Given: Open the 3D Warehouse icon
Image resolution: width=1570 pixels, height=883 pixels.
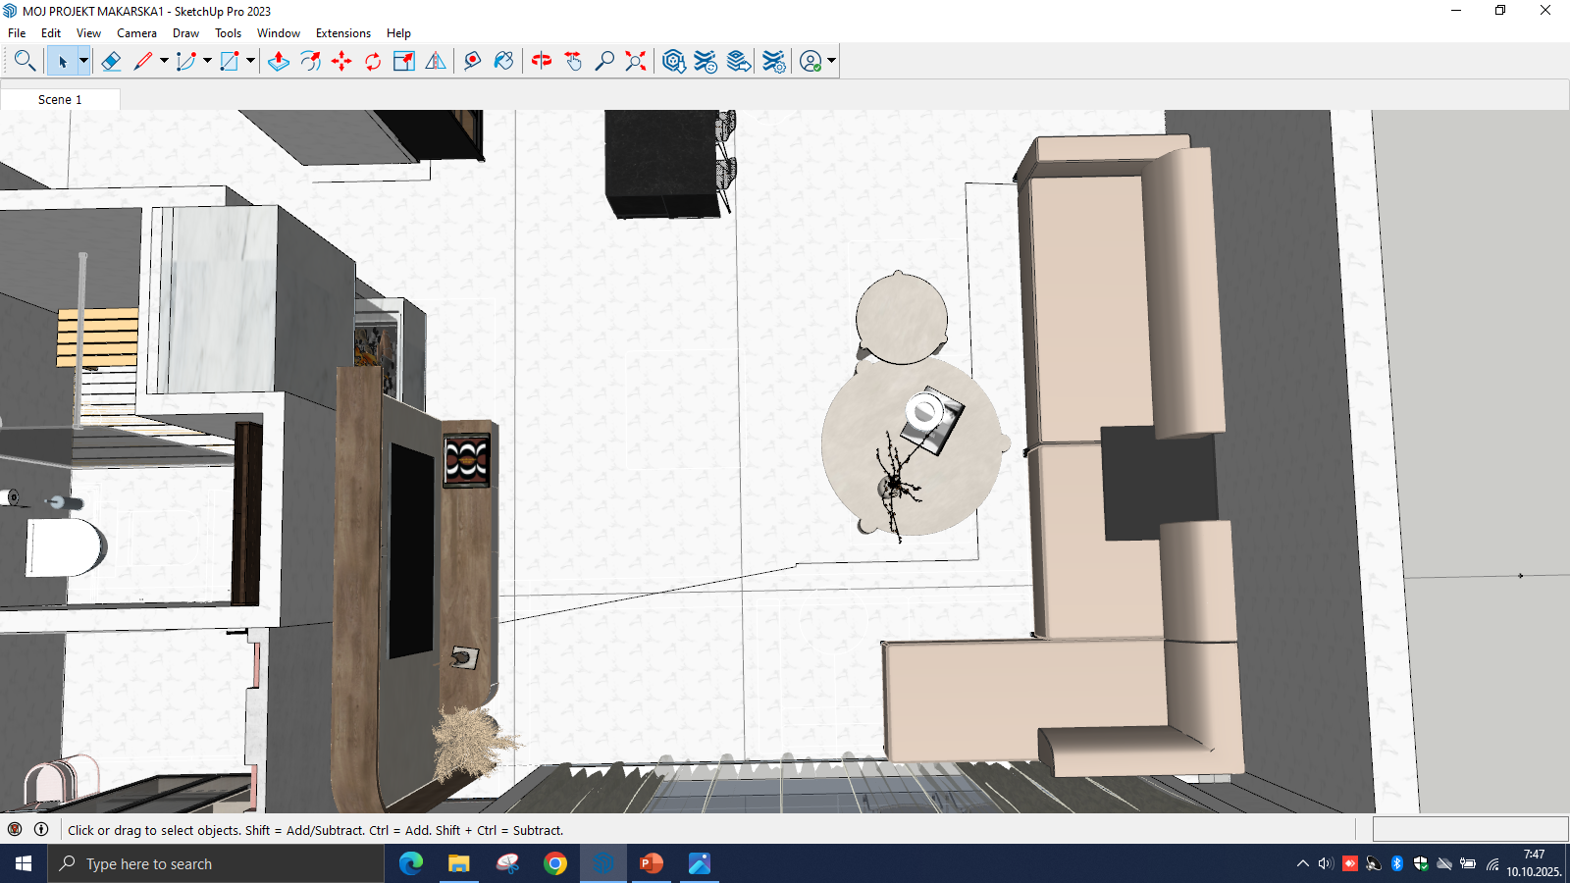Looking at the screenshot, I should point(673,61).
